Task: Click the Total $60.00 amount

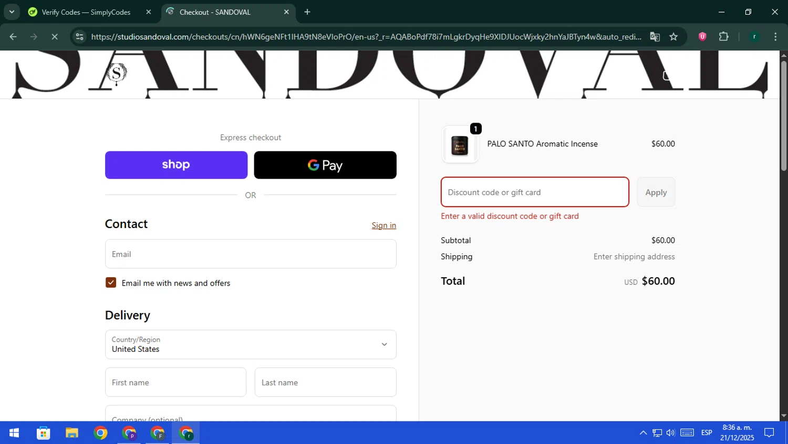Action: pyautogui.click(x=658, y=281)
